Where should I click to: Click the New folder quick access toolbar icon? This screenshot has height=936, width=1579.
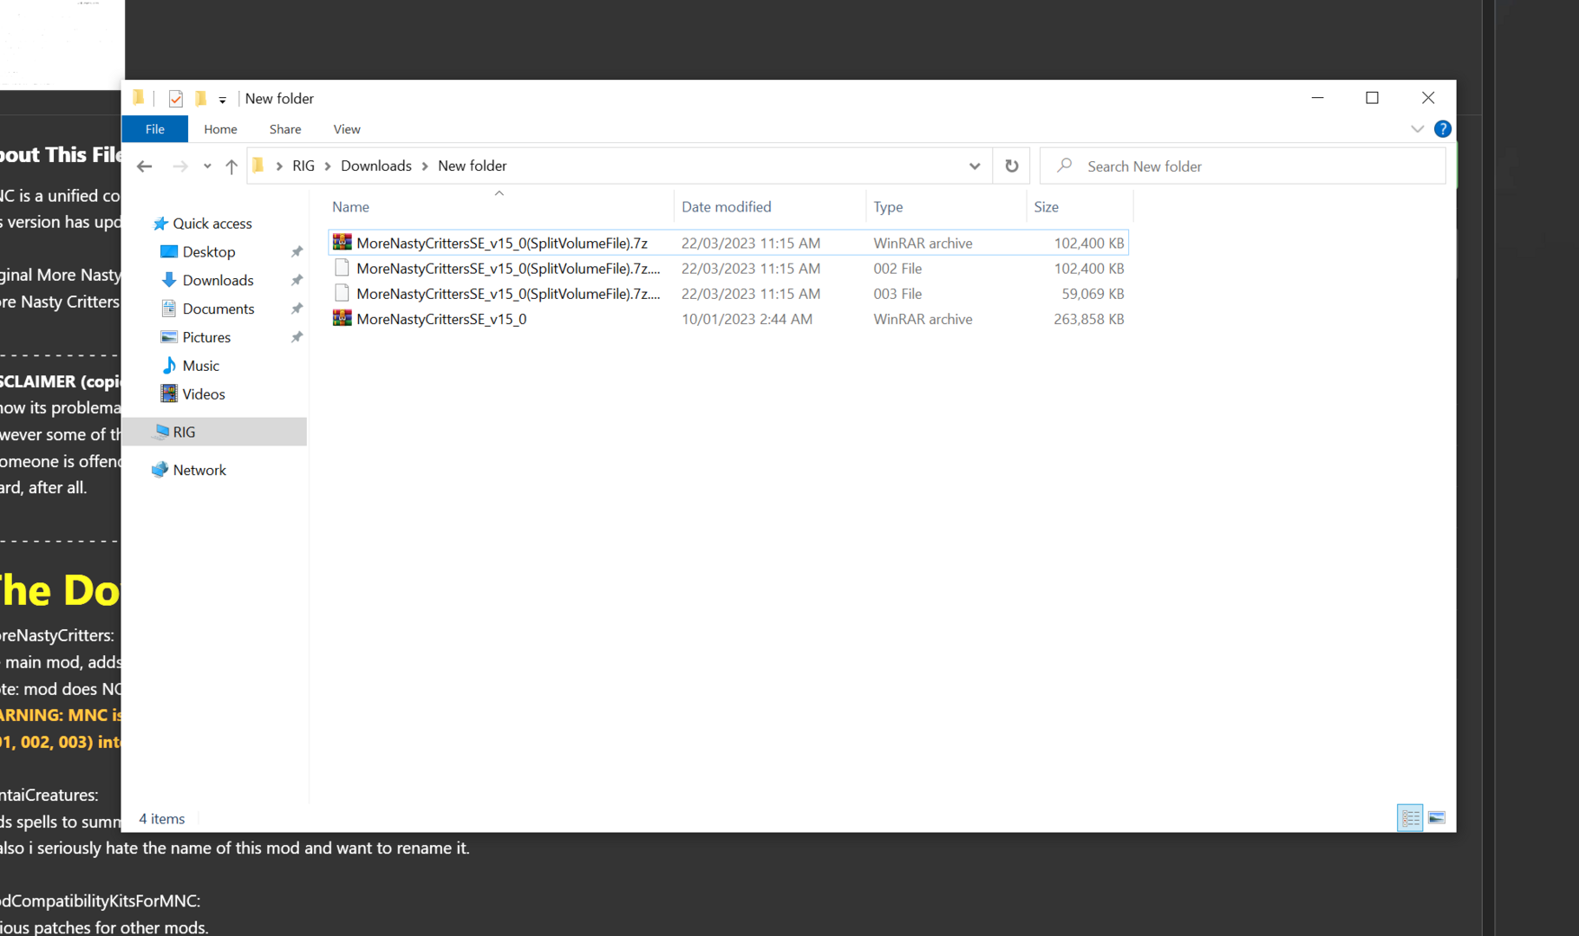point(200,99)
